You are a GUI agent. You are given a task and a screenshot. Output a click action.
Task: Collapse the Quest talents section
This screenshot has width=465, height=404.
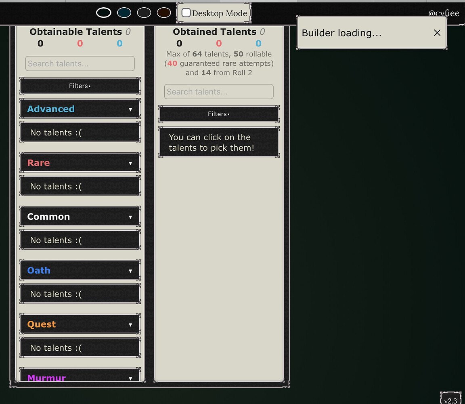pos(130,324)
